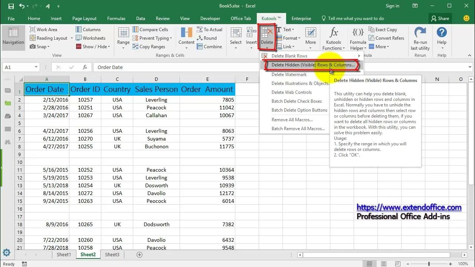Screen dimensions: 475x267
Task: Click the Share button
Action: tap(439, 19)
